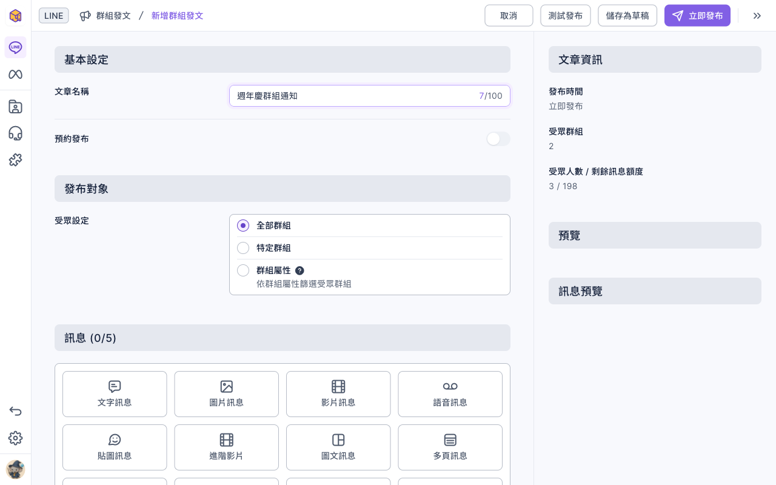Open the LINE channel sidebar icon
The height and width of the screenshot is (485, 776).
pos(15,47)
